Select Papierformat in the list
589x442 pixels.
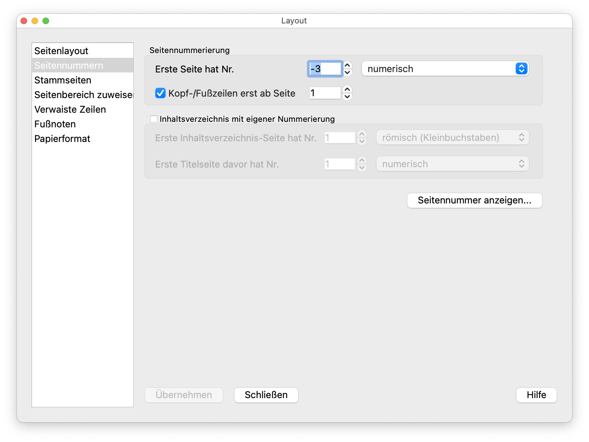click(62, 139)
